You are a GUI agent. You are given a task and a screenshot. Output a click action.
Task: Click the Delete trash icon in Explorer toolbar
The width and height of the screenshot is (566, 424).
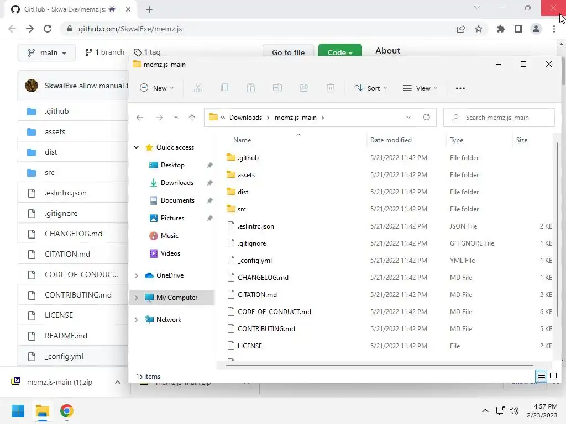click(331, 88)
